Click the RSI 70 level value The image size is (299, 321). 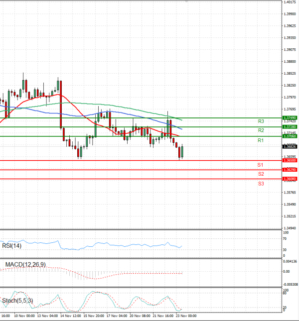285,239
